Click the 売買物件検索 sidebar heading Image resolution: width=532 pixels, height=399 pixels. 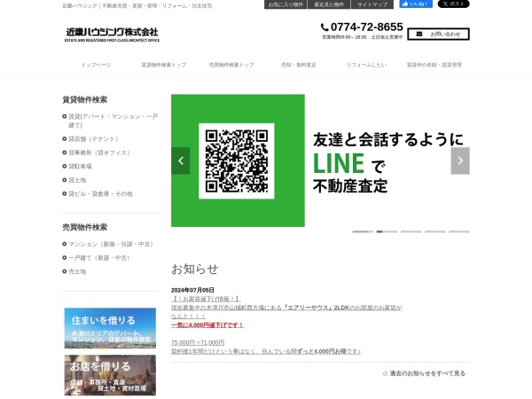coord(85,227)
